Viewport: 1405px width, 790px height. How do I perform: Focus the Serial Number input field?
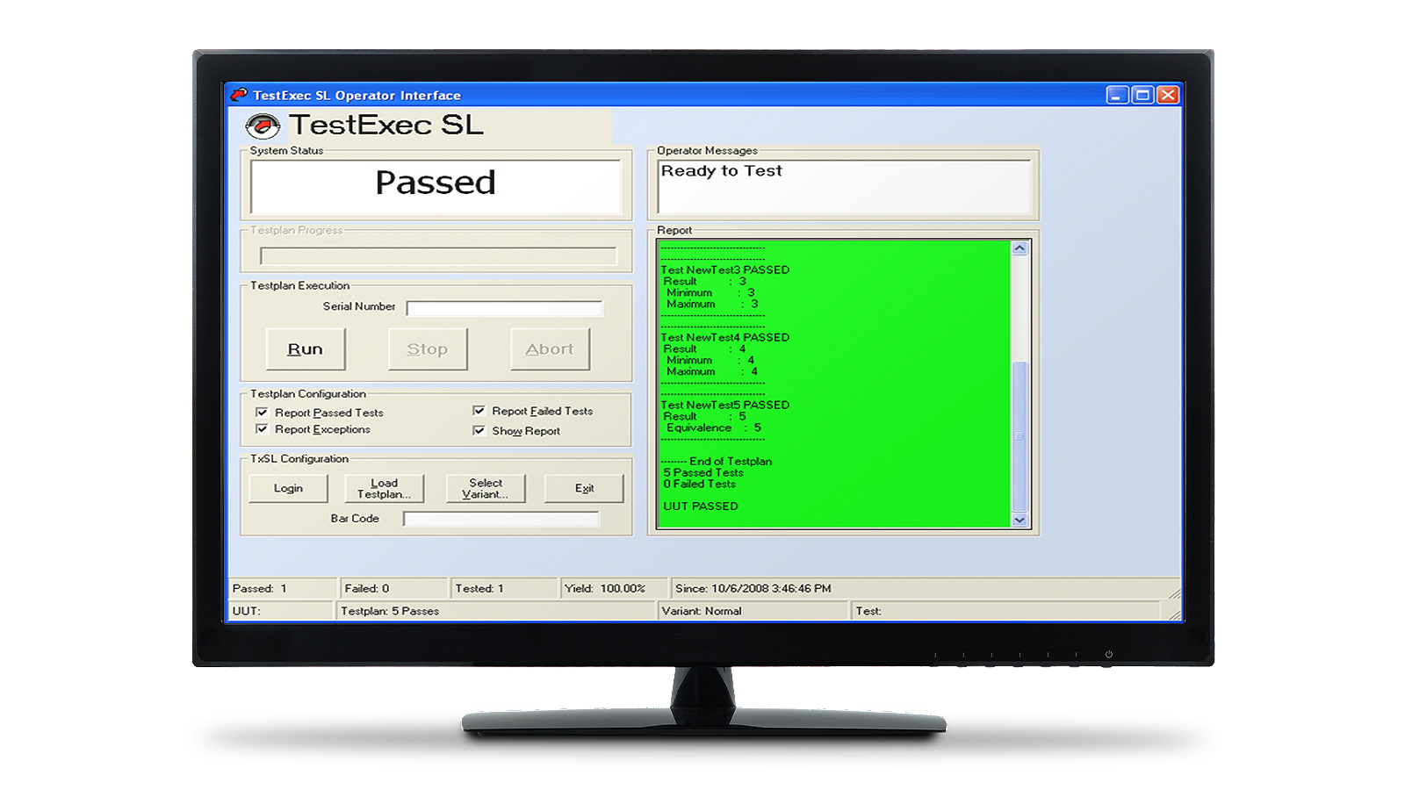pyautogui.click(x=505, y=308)
